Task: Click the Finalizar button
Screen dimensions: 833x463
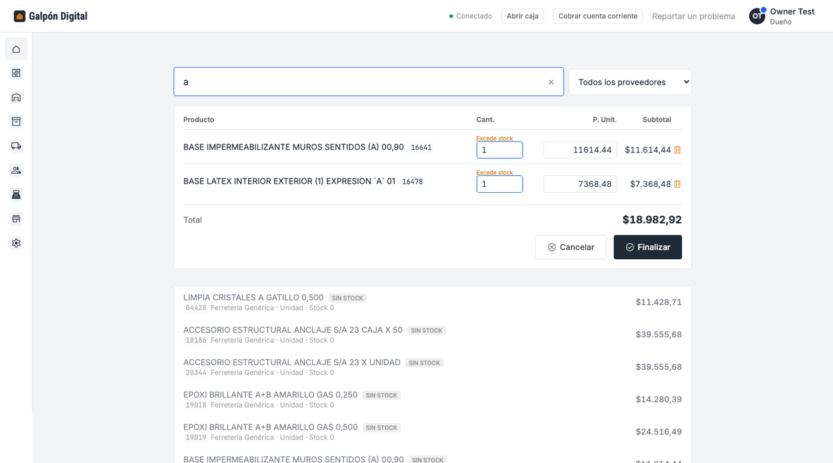Action: pyautogui.click(x=648, y=247)
